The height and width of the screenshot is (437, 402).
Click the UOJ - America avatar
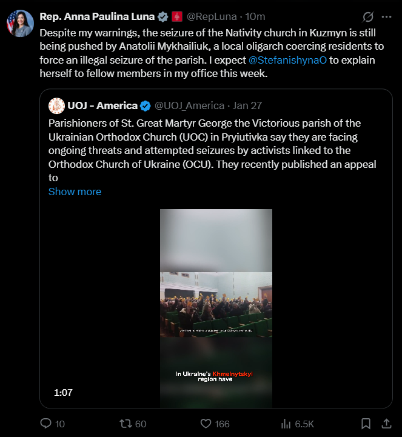tap(58, 106)
